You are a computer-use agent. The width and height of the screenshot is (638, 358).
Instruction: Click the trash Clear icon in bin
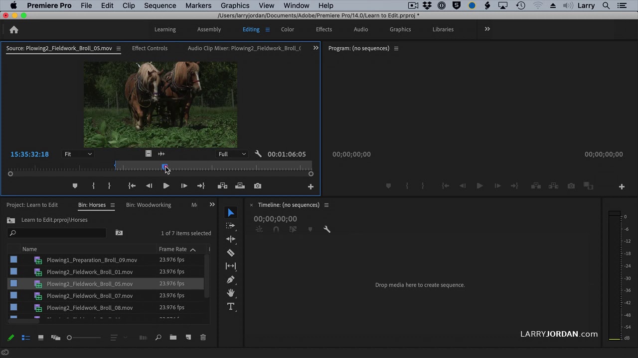(203, 338)
